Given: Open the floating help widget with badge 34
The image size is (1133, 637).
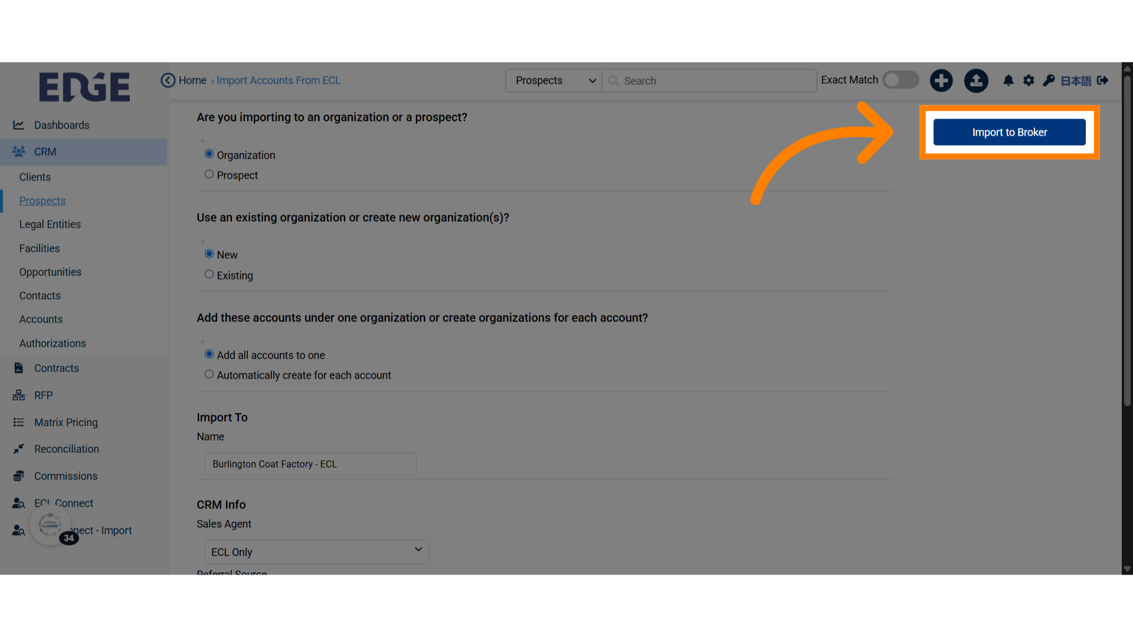Looking at the screenshot, I should pos(50,525).
